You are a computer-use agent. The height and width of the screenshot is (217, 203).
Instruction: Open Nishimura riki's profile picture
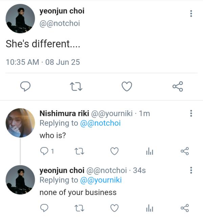(20, 123)
